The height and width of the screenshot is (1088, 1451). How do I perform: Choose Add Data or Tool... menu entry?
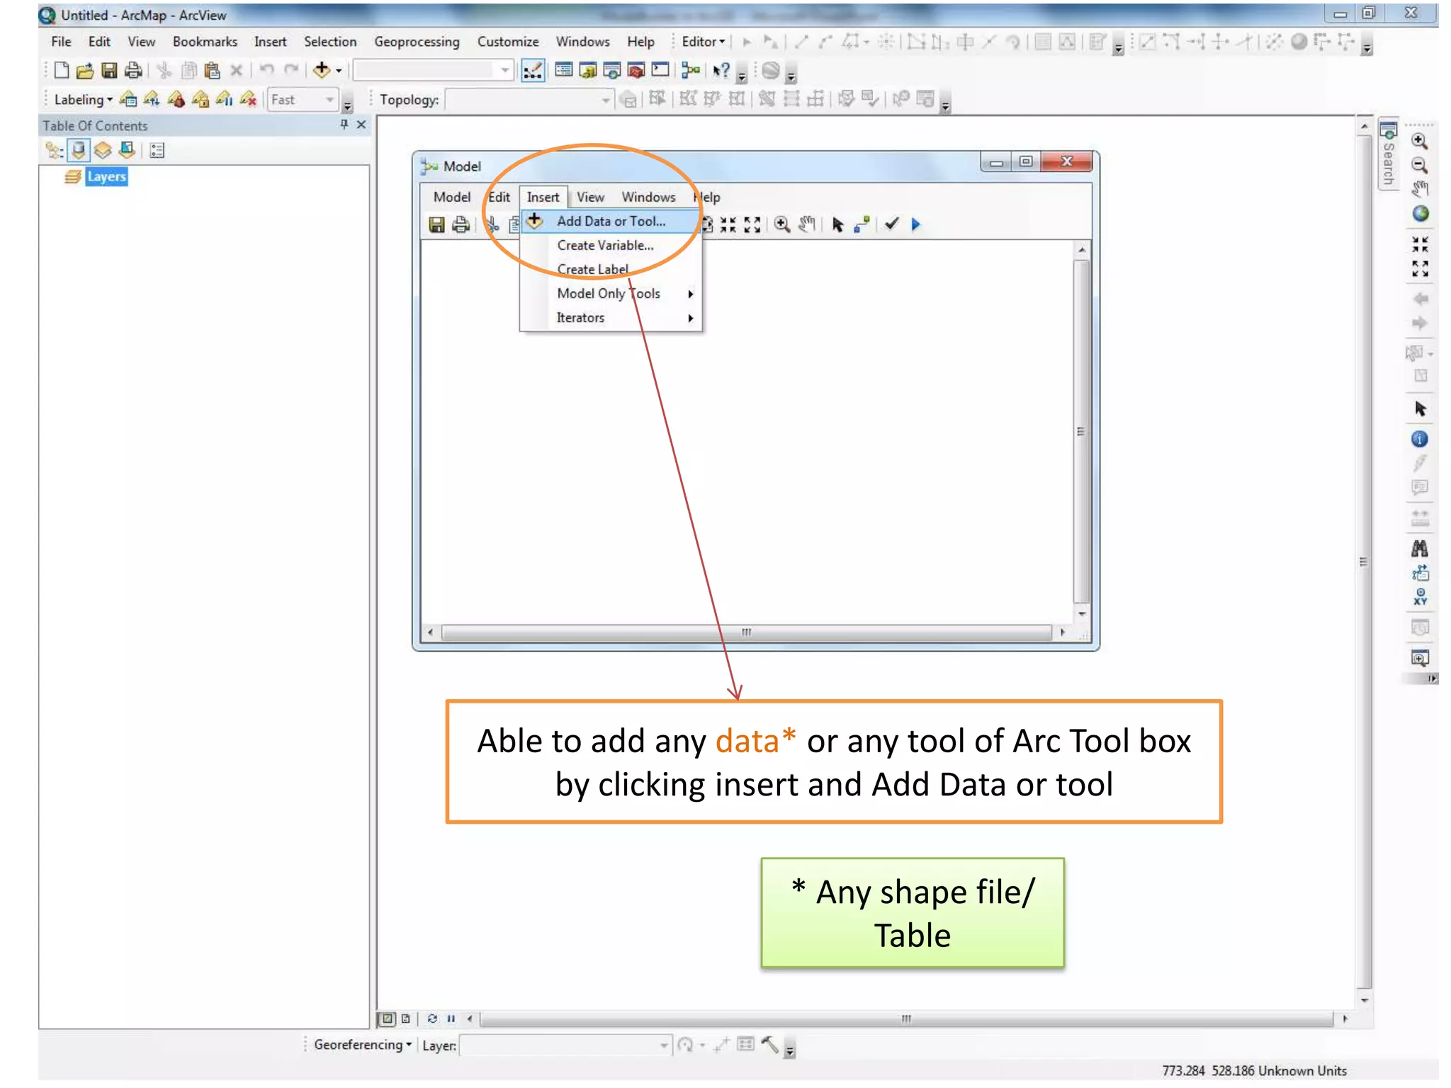610,221
